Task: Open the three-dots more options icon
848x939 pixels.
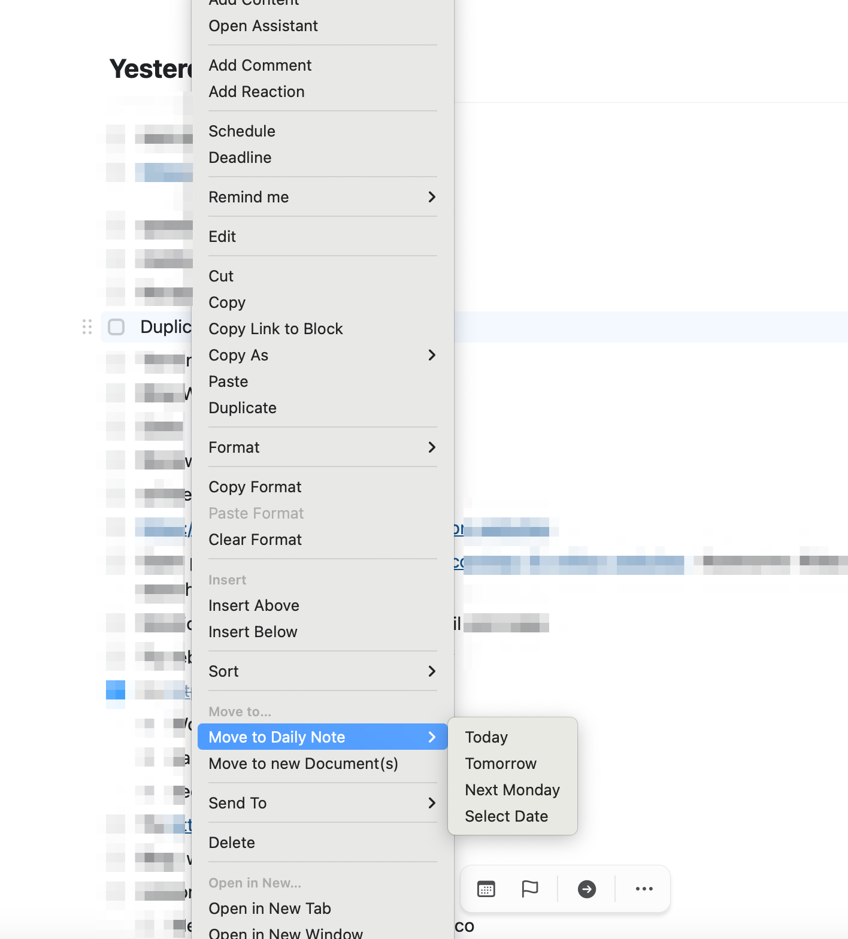Action: (x=644, y=889)
